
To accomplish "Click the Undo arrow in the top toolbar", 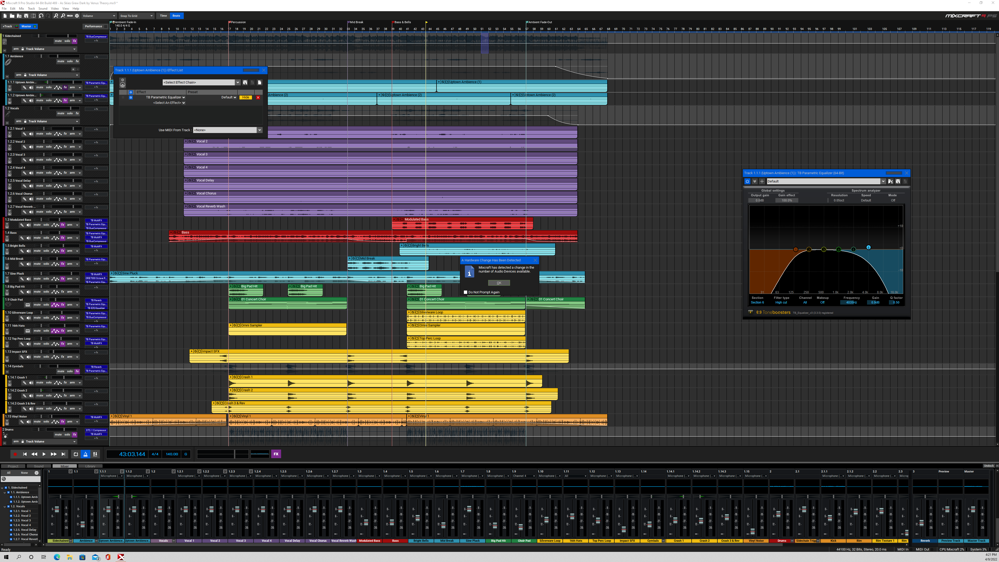I will pyautogui.click(x=41, y=16).
